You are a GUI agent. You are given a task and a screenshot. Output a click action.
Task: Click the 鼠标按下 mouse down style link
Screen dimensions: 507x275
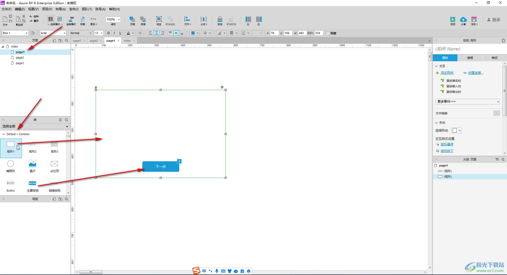447,151
